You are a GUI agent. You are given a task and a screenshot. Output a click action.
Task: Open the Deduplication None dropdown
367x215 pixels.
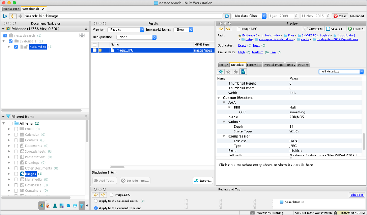pyautogui.click(x=137, y=37)
